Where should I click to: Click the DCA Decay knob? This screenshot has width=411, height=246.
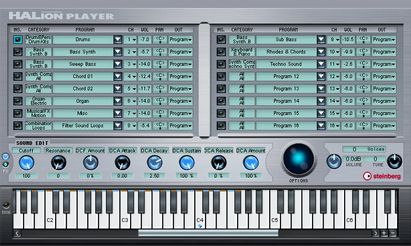point(155,163)
